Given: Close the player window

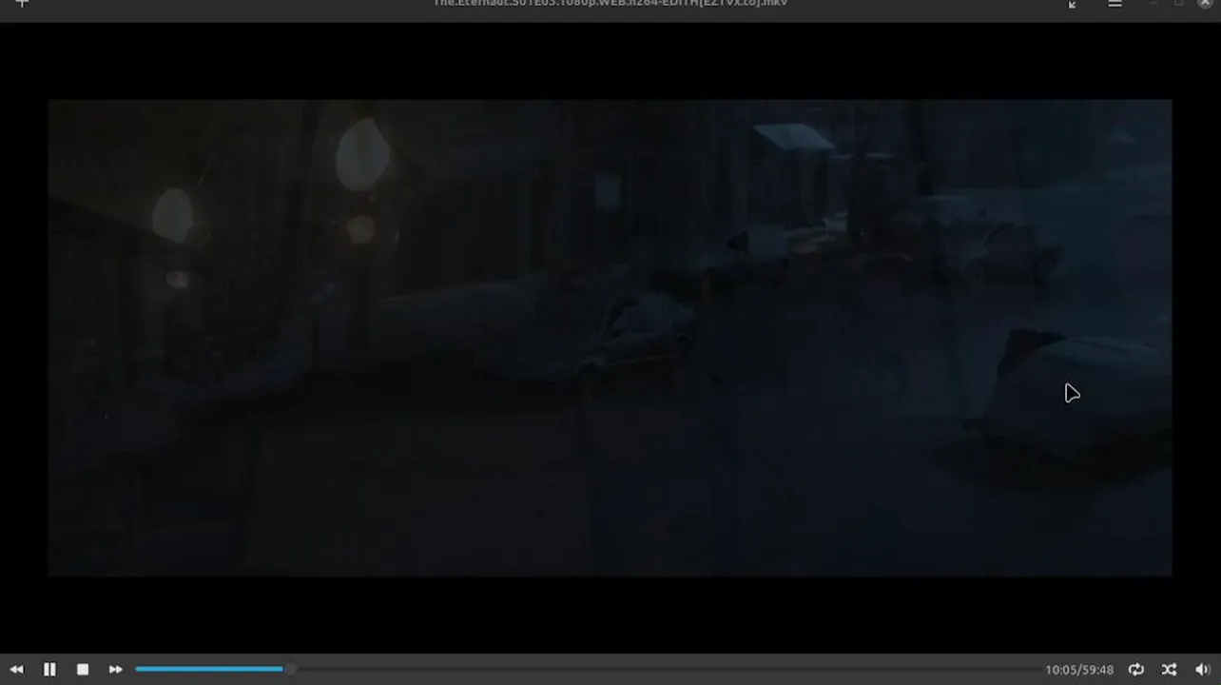Looking at the screenshot, I should [x=1204, y=4].
